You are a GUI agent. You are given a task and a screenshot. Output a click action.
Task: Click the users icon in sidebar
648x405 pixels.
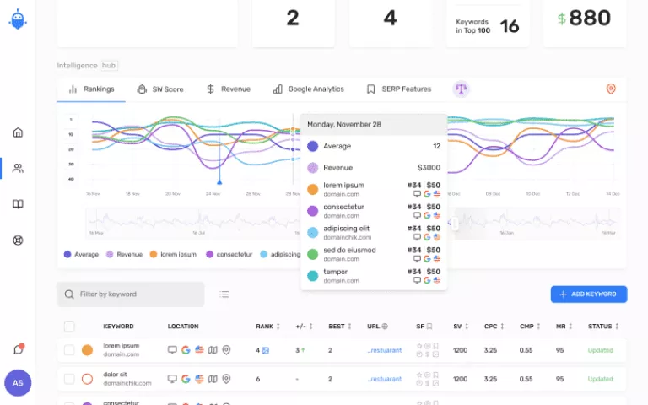18,168
